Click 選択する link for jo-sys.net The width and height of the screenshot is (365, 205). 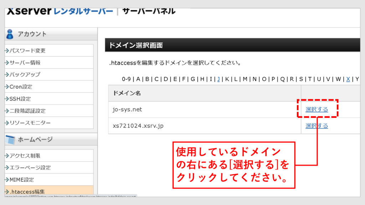pos(317,109)
